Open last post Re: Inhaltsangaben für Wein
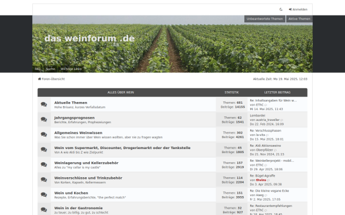The image size is (345, 215). tap(273, 100)
